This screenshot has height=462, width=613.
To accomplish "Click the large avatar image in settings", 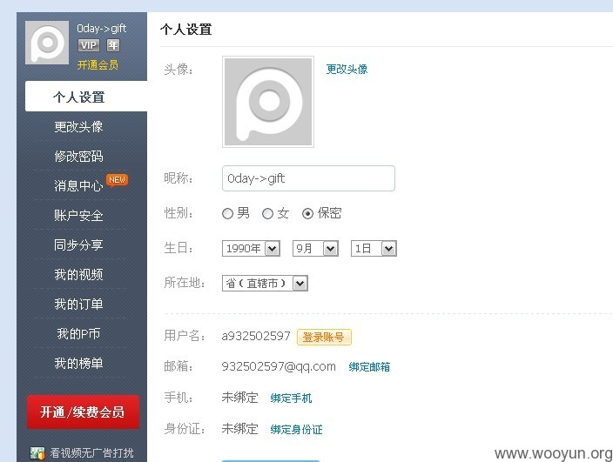I will coord(268,102).
